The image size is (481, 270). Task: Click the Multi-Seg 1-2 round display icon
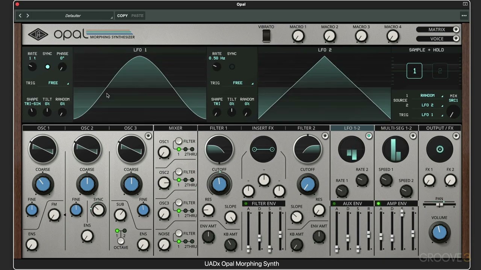tap(395, 149)
